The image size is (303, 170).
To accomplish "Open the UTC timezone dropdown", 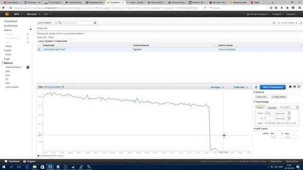I will pyautogui.click(x=289, y=107).
